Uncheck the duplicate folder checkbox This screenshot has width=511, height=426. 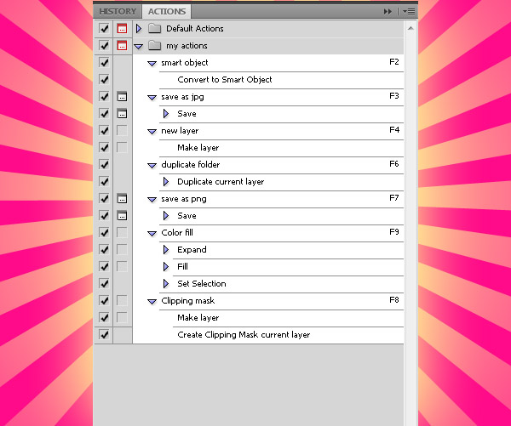pos(104,164)
